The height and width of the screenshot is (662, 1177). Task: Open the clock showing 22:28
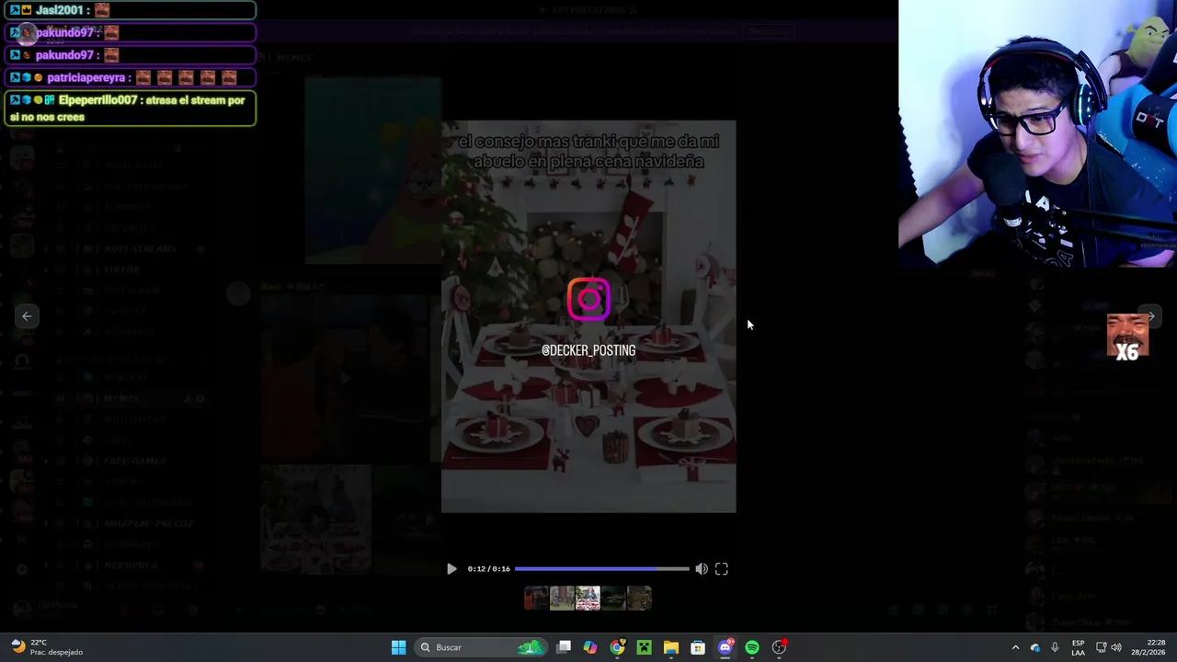click(x=1149, y=647)
